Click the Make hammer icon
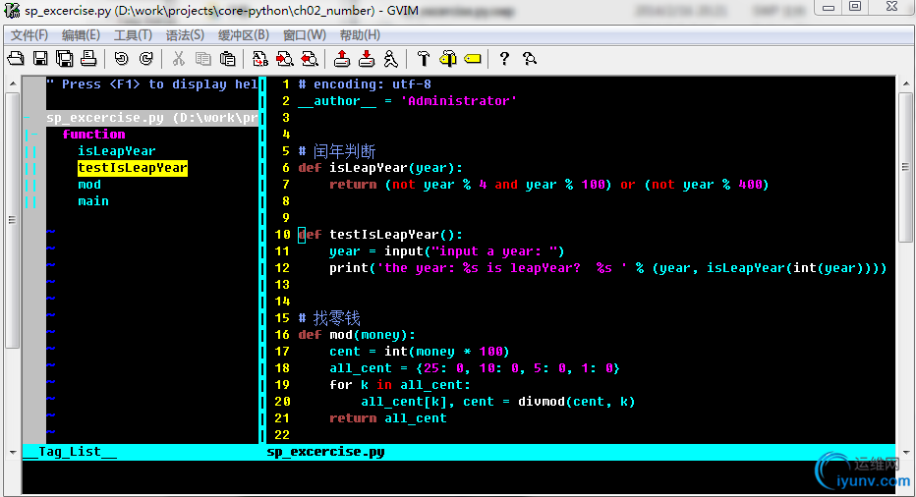 [423, 58]
